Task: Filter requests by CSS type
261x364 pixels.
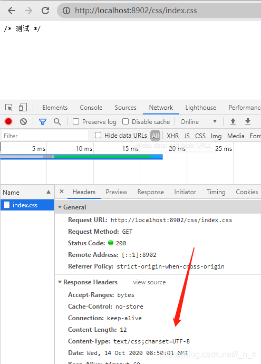Action: click(x=200, y=136)
